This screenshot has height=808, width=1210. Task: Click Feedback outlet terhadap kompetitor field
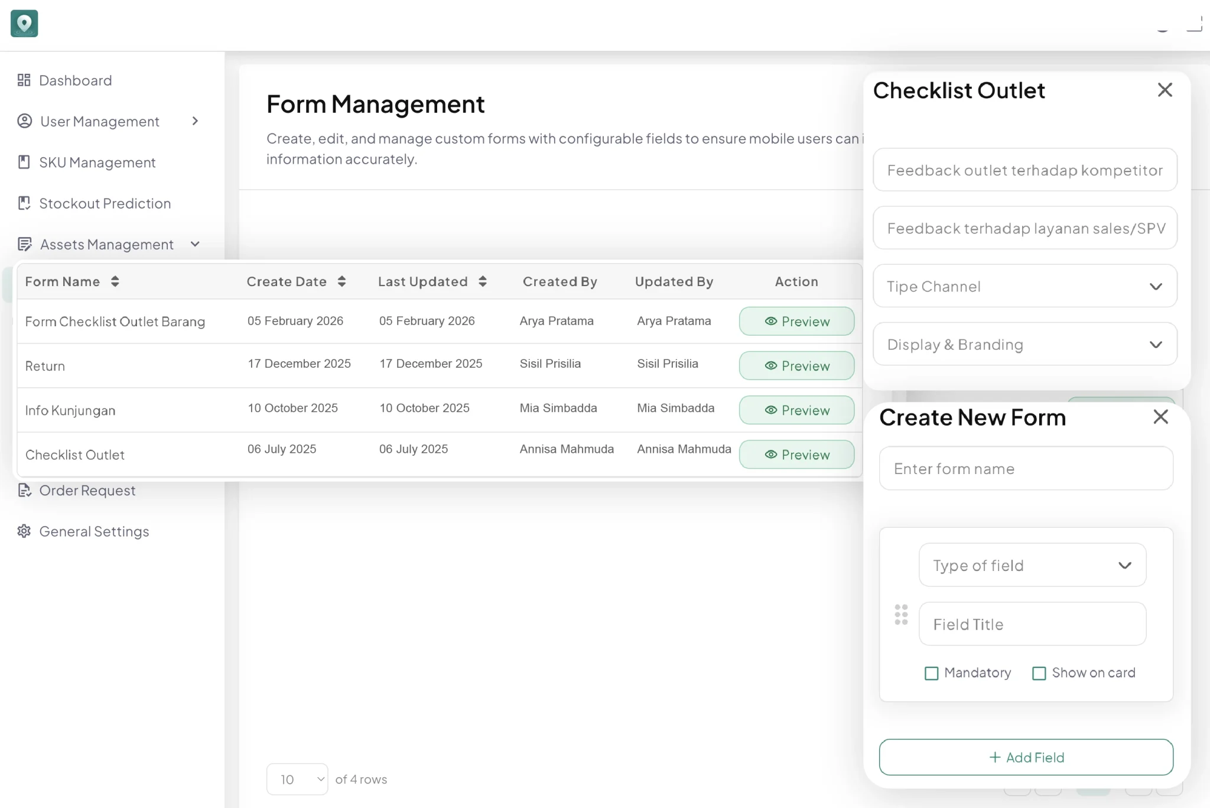1025,170
